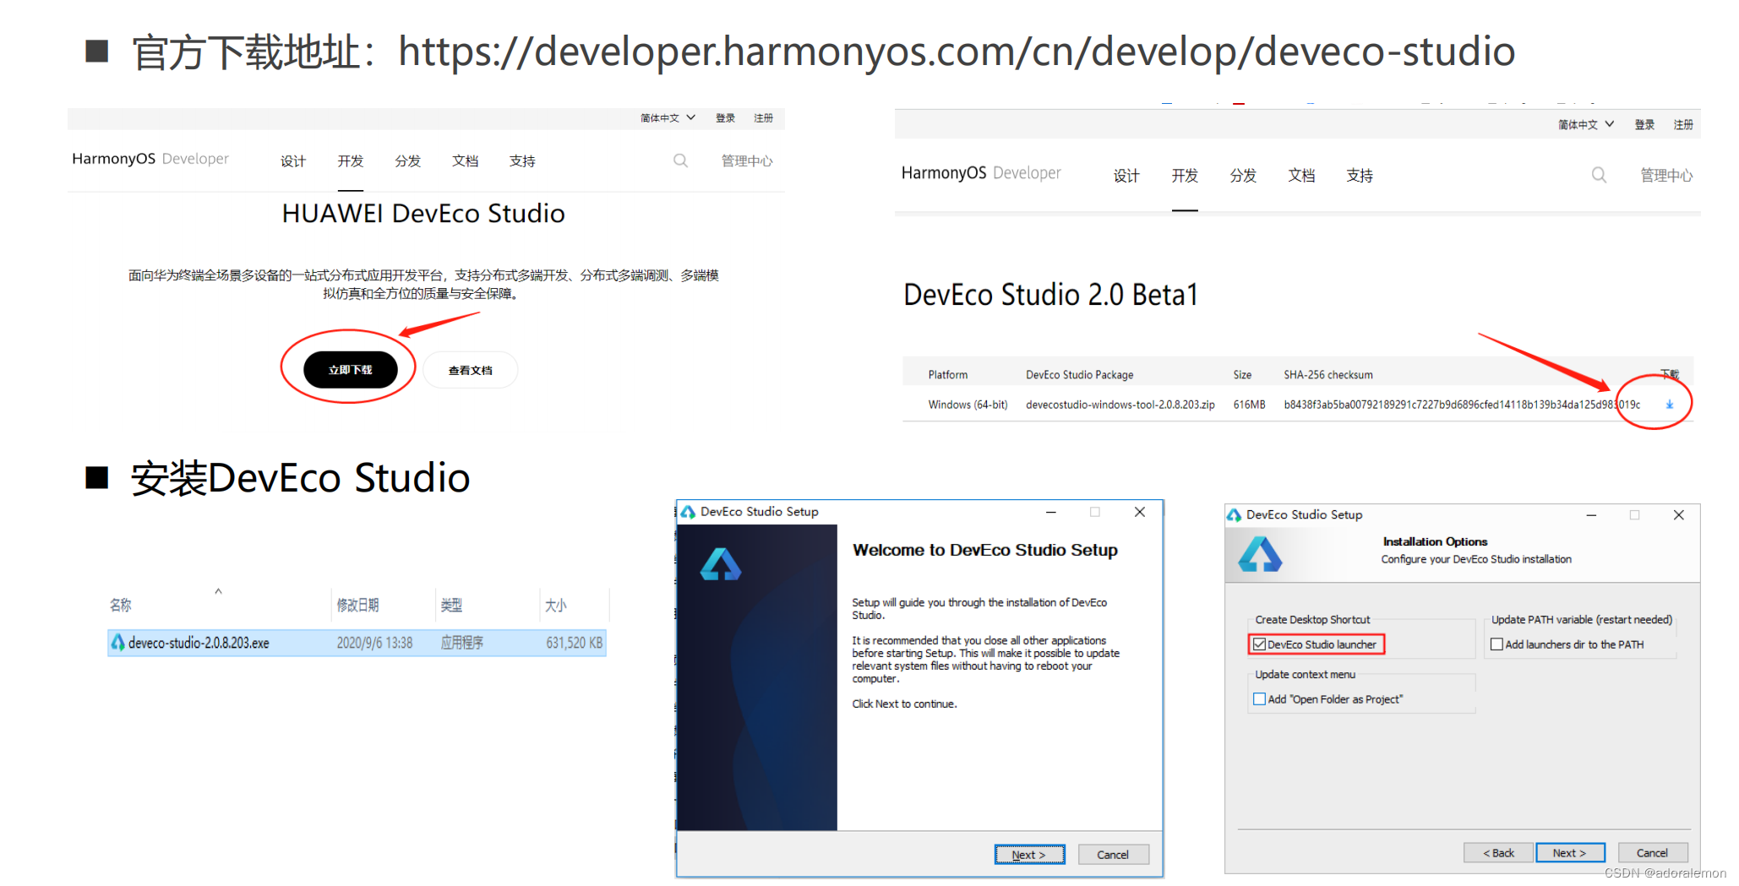Click the search icon in left HarmonyOS page
Viewport: 1739px width, 886px height.
(x=680, y=160)
